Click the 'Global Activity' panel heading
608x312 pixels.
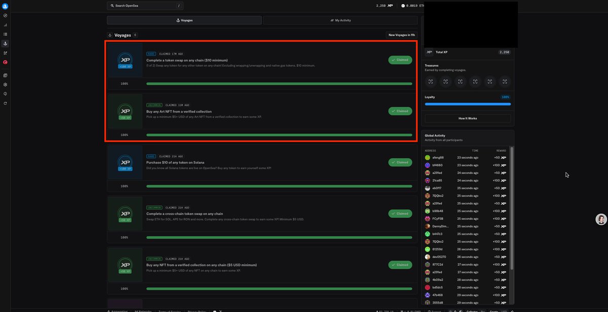pos(435,136)
